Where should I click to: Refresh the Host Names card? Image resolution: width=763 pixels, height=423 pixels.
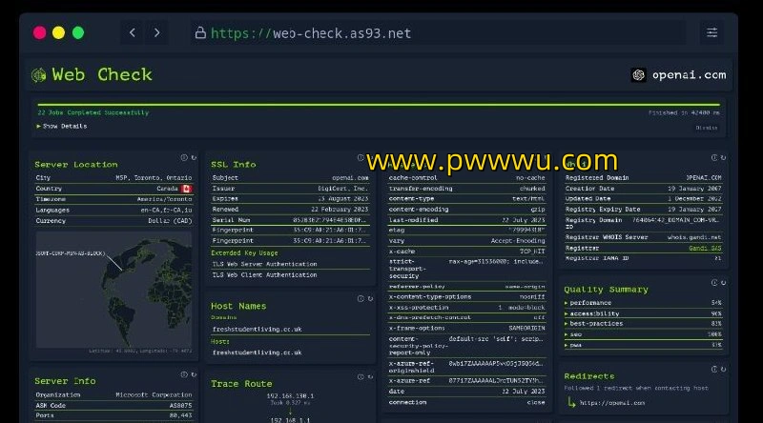click(370, 298)
